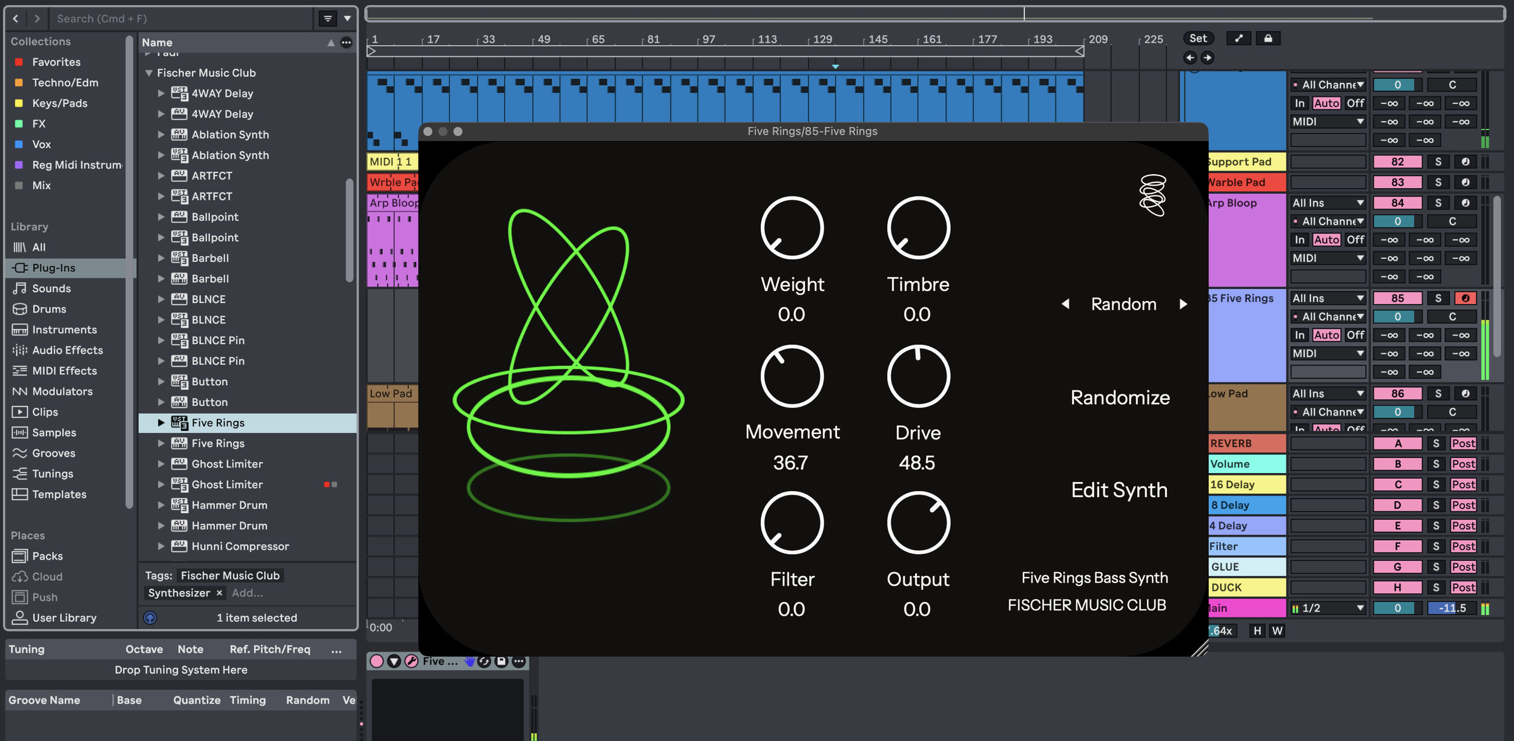Select Favorites collection

click(56, 62)
